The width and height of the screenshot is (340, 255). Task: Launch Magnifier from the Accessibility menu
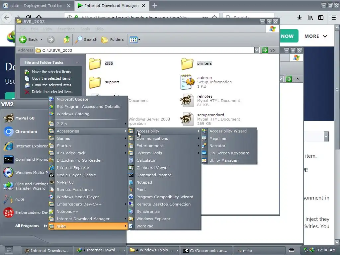coord(229,138)
